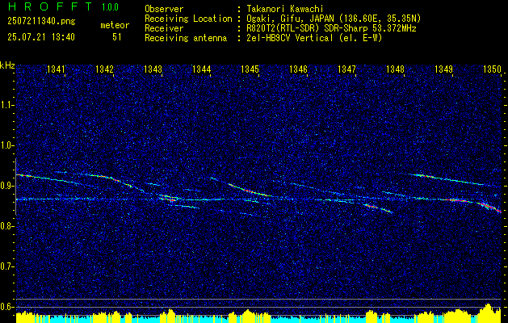
Task: Click the red meteor echo near 1345
Action: click(250, 191)
